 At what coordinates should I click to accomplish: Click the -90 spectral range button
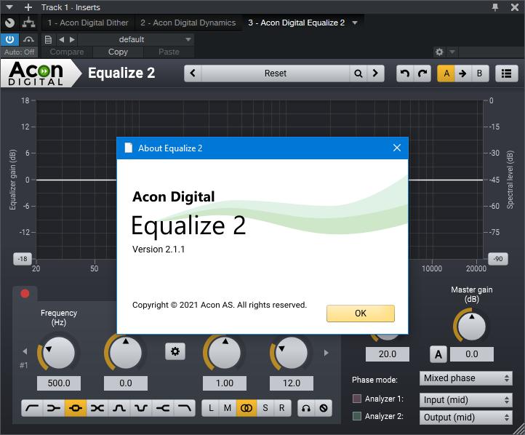click(498, 259)
